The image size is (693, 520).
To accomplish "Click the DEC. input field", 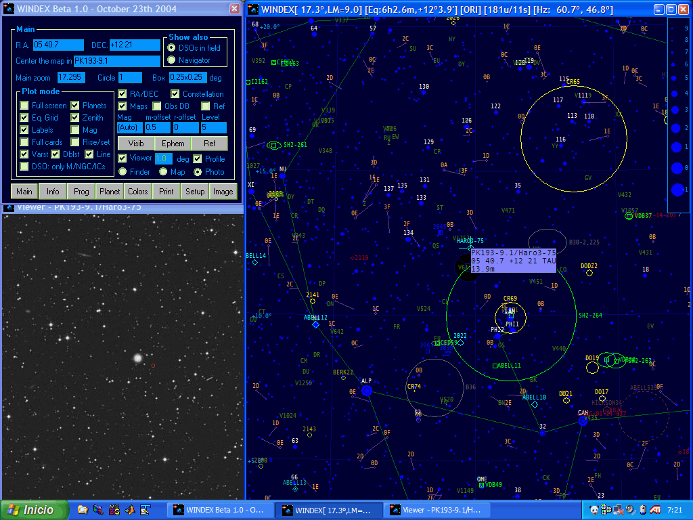I will pos(135,45).
